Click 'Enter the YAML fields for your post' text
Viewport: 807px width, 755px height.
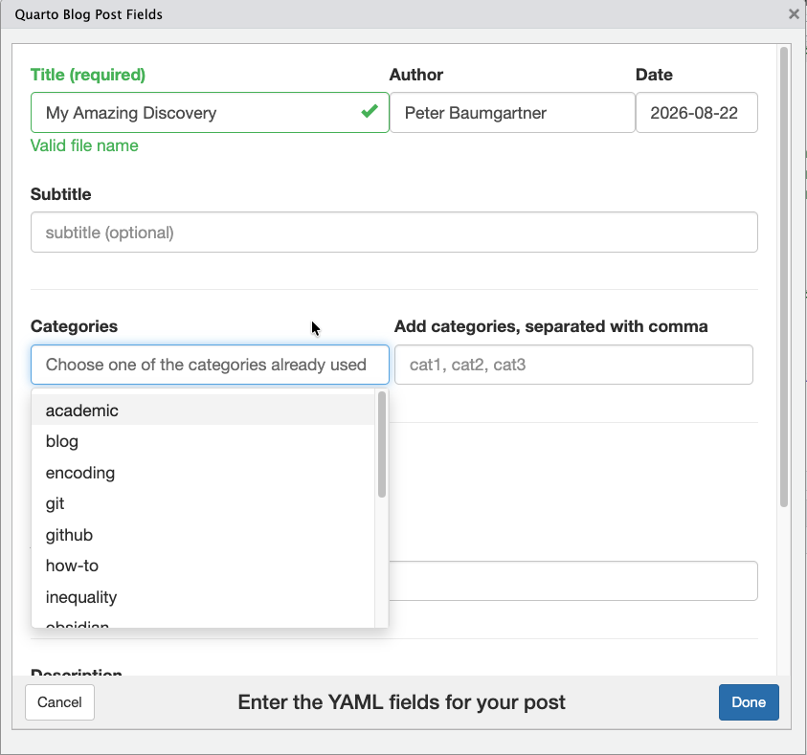coord(401,702)
